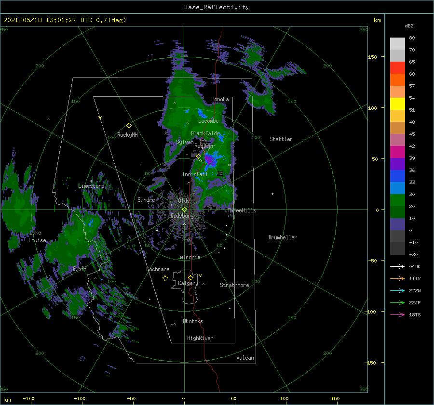Click the ThreeHills city label
The width and height of the screenshot is (434, 405).
242,210
